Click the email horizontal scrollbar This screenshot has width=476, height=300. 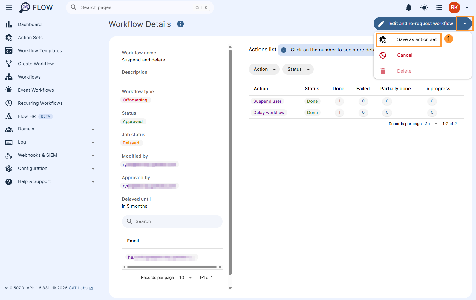(172, 267)
